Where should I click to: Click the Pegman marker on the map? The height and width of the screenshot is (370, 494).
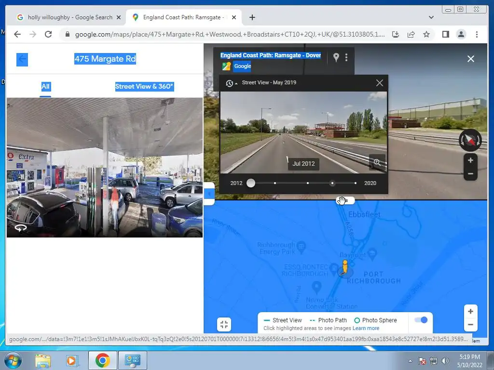344,267
